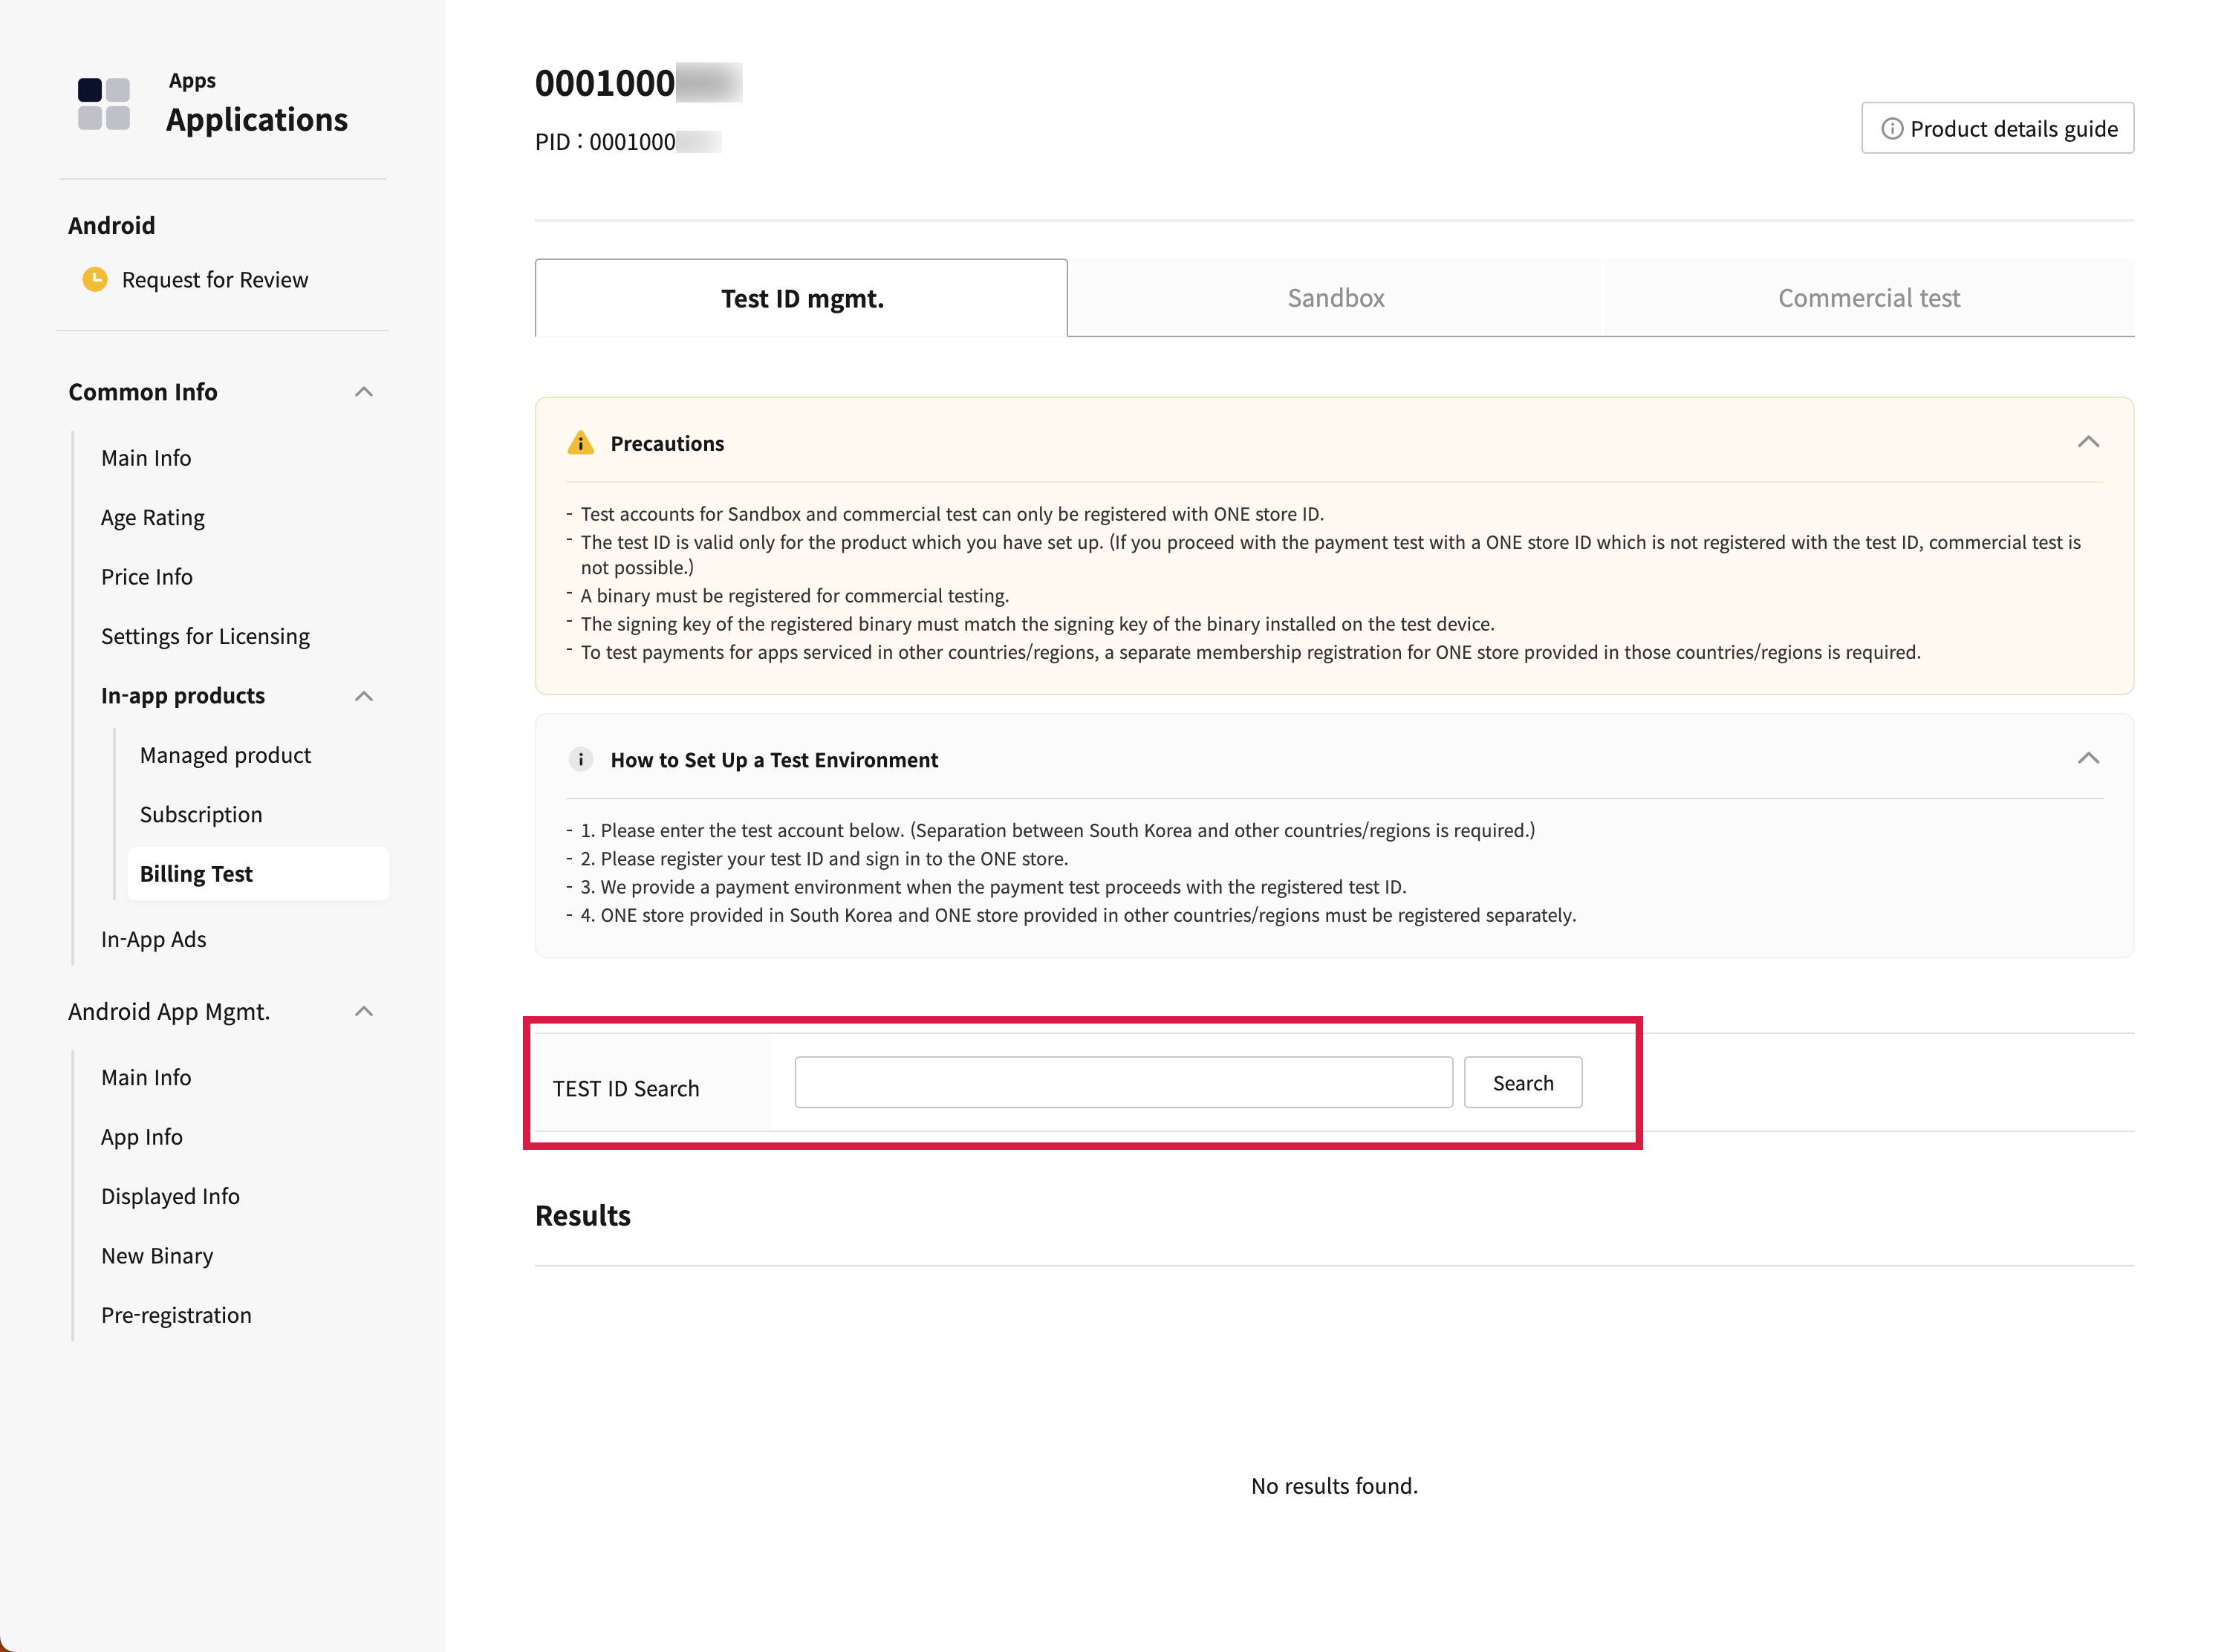Open Settings for Licensing

click(205, 636)
